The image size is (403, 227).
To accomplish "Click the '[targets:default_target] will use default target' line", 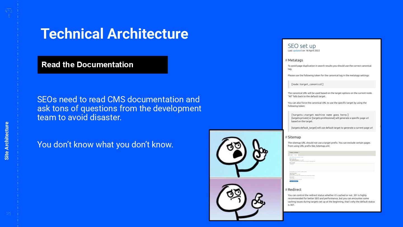I will click(x=332, y=128).
